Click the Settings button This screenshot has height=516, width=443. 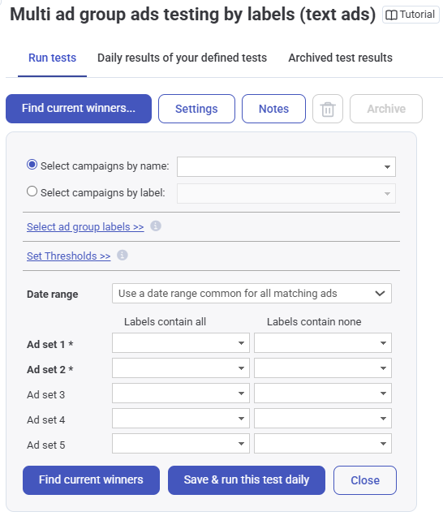point(196,109)
